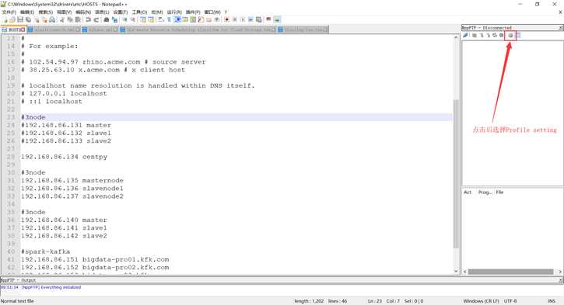Click the editor scrollbar up arrow

coord(456,37)
